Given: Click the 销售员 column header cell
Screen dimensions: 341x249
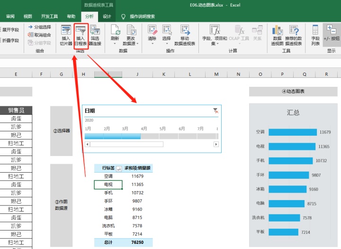Looking at the screenshot, I should (x=16, y=110).
